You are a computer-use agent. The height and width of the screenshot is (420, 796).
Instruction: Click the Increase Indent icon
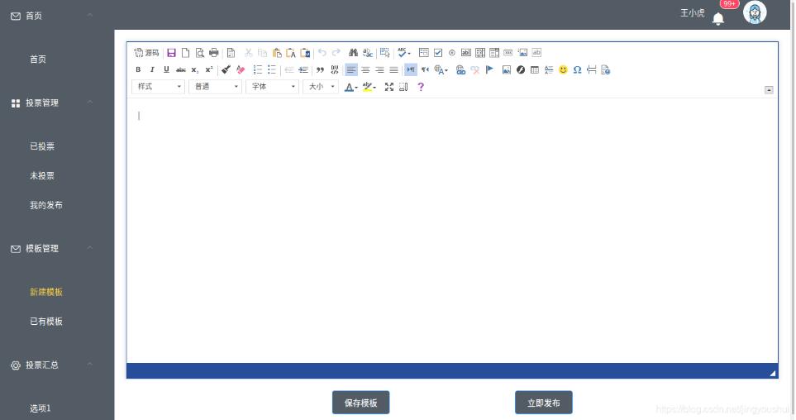(x=303, y=70)
